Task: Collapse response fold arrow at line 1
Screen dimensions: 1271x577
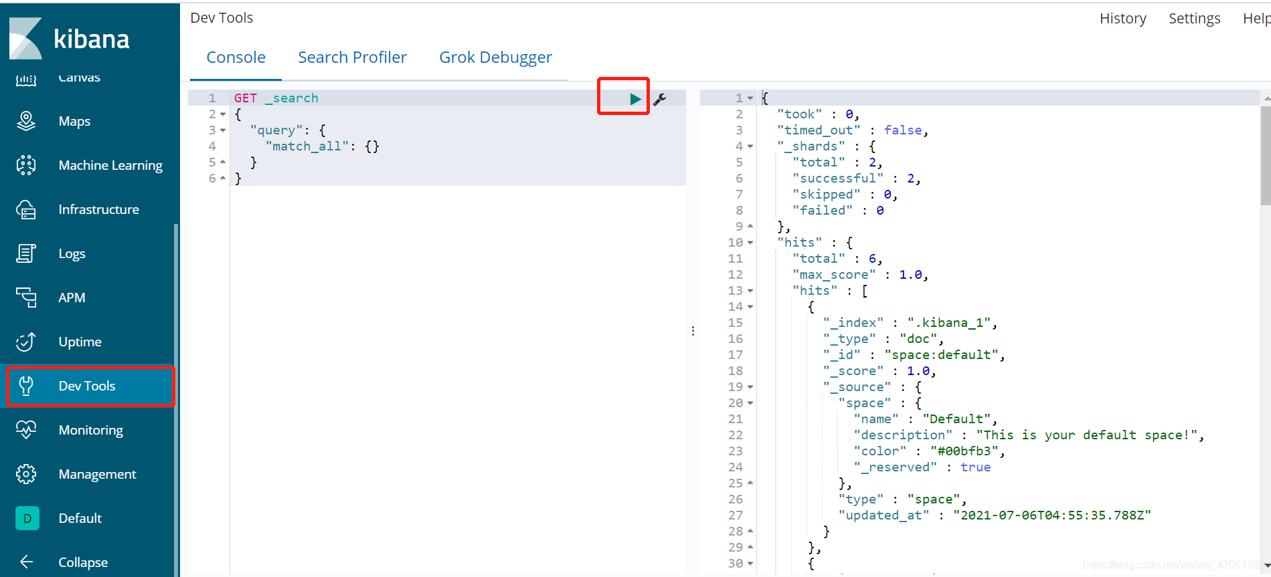Action: click(x=750, y=98)
